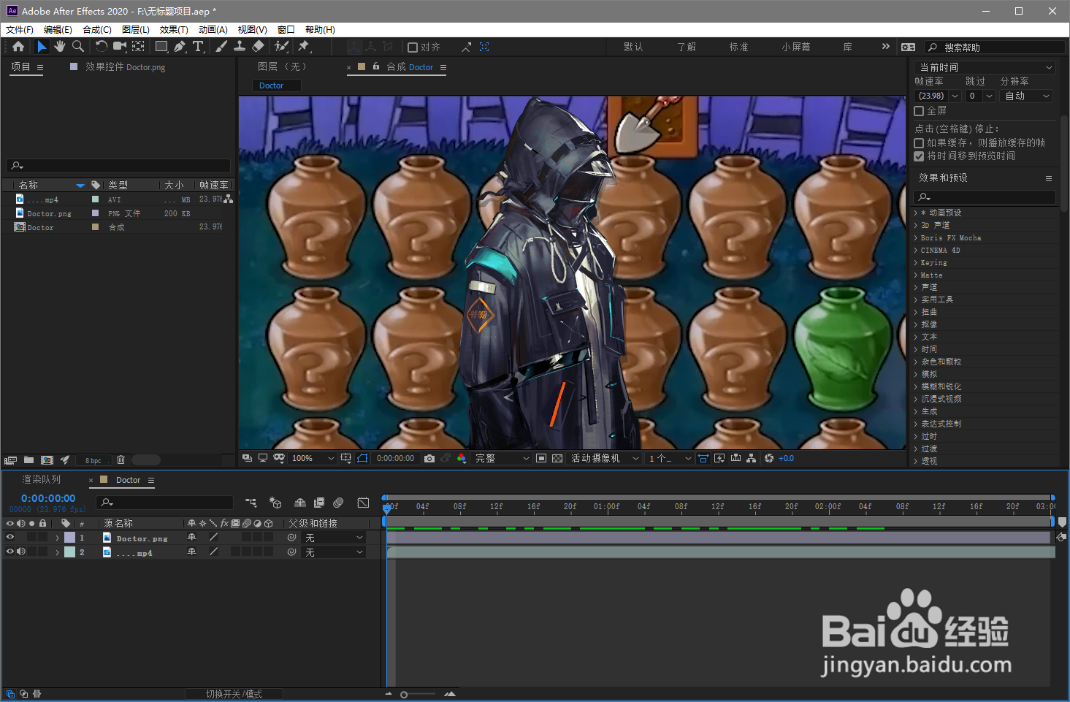Enable Draft 3D in timeline
Viewport: 1070px width, 702px height.
click(275, 503)
